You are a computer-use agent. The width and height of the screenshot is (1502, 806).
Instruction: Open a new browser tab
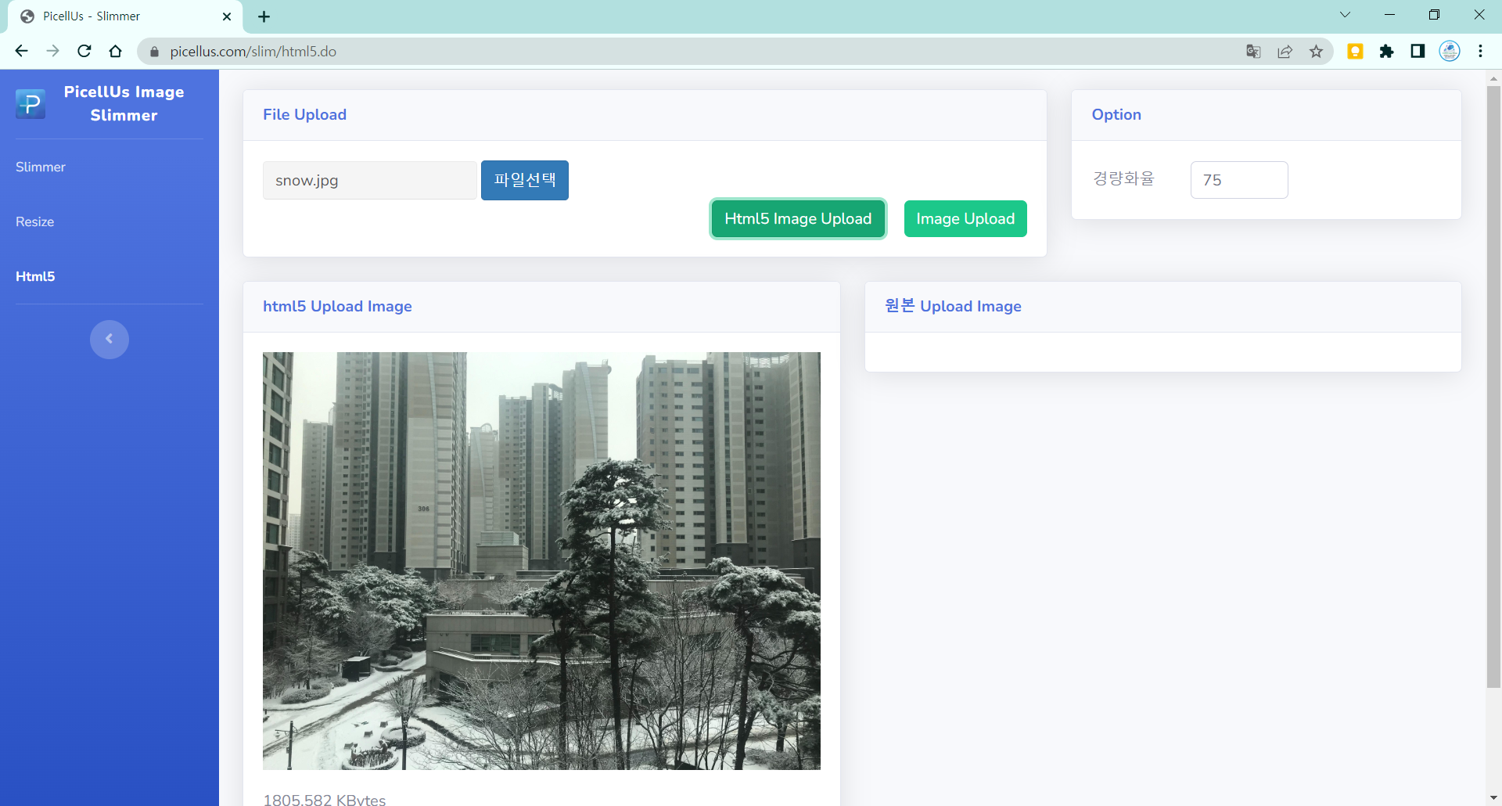point(264,16)
